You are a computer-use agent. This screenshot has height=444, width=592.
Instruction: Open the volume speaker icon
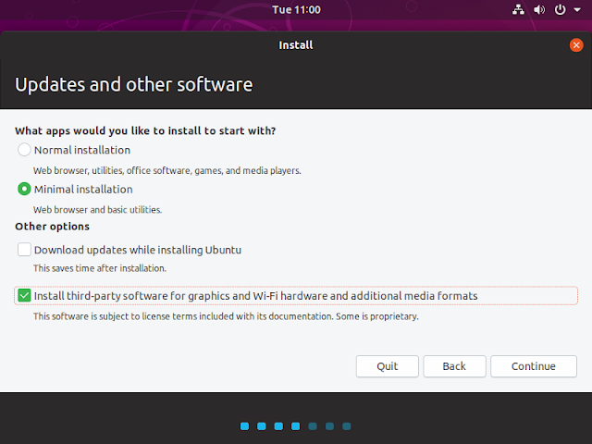539,9
